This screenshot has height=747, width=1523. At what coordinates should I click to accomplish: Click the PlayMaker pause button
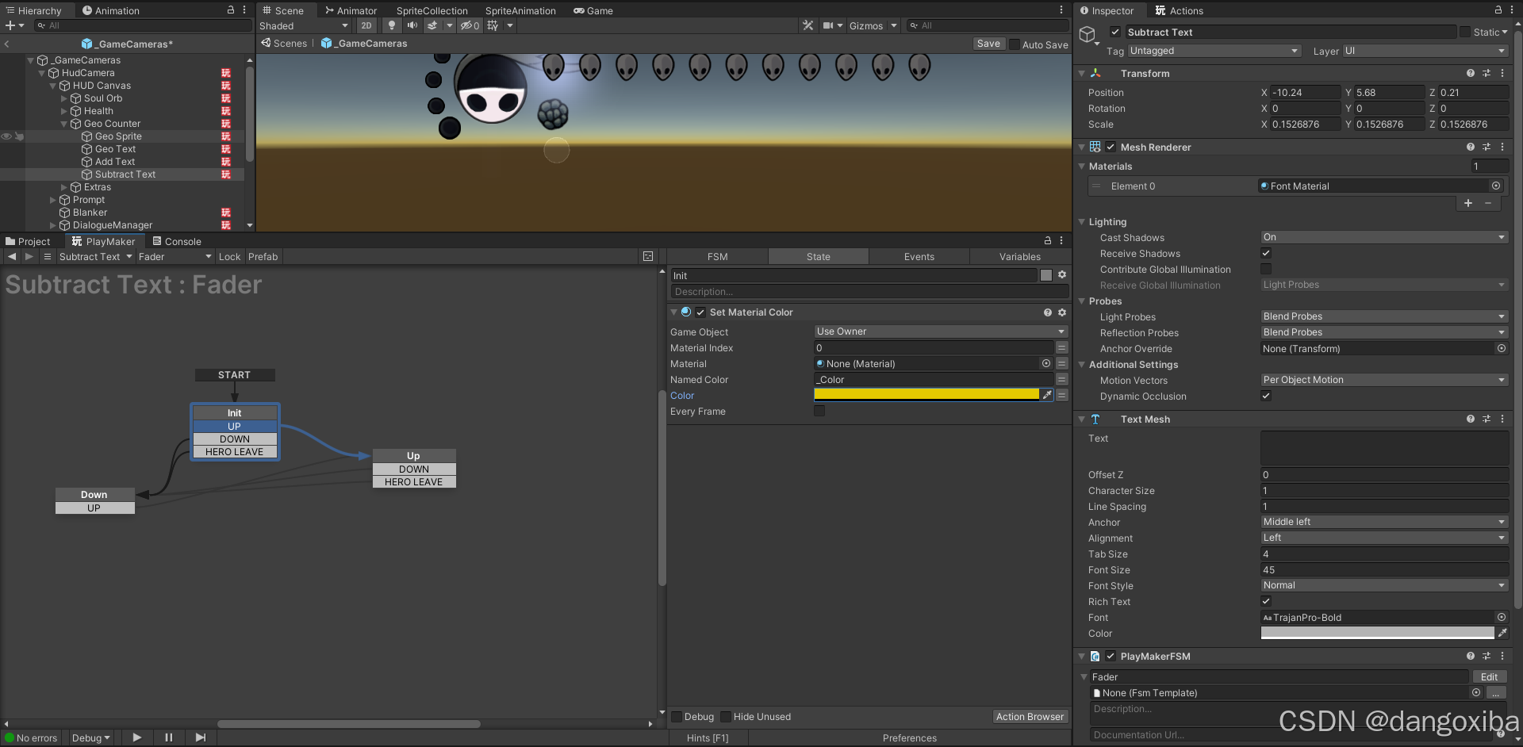[x=169, y=737]
